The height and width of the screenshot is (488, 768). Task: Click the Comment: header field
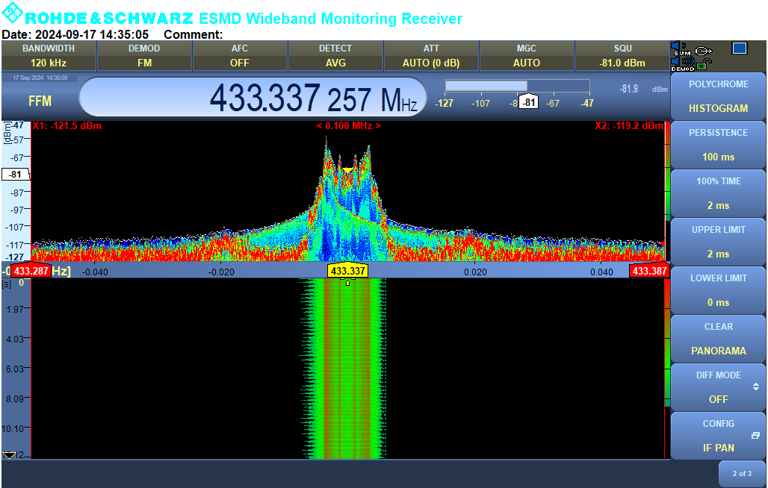[193, 34]
